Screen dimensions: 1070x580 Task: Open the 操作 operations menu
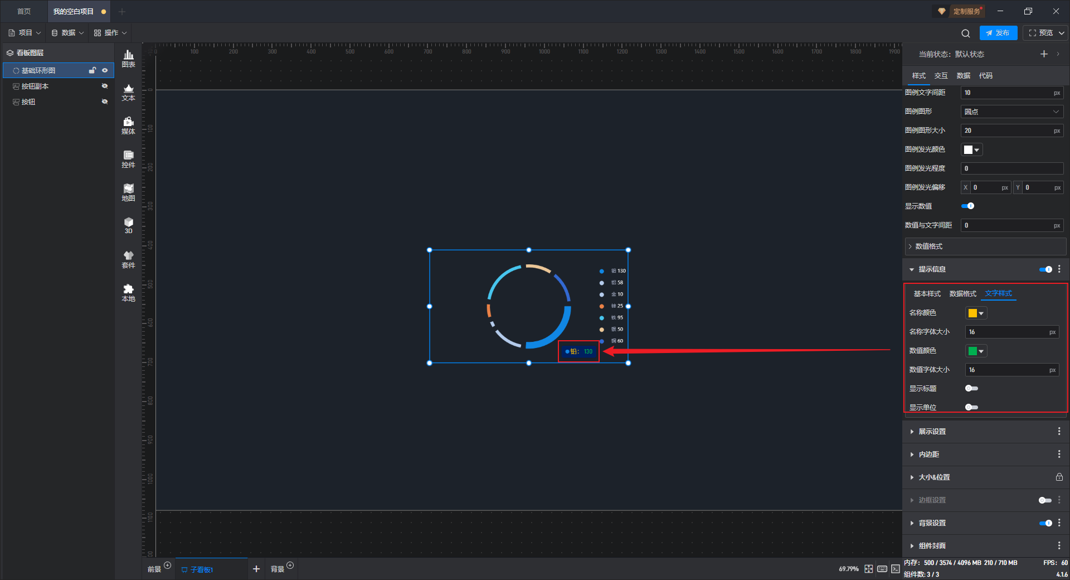point(110,33)
